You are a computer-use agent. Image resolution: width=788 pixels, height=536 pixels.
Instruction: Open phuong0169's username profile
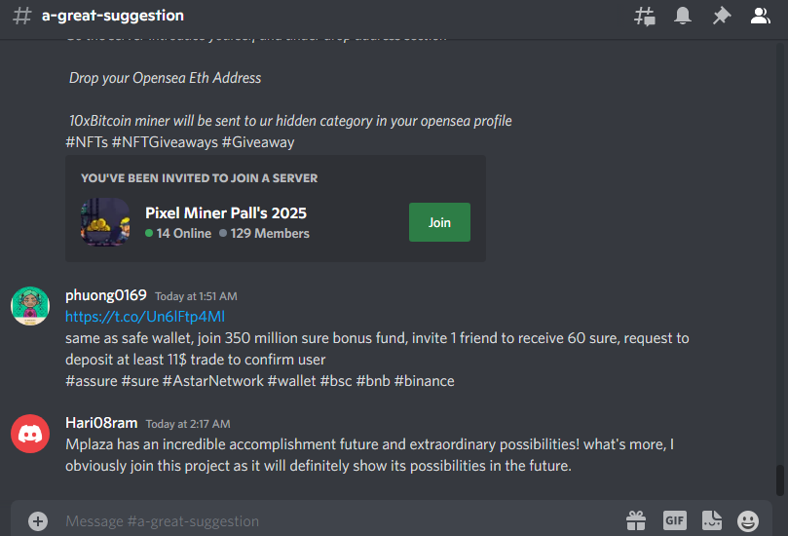coord(106,295)
